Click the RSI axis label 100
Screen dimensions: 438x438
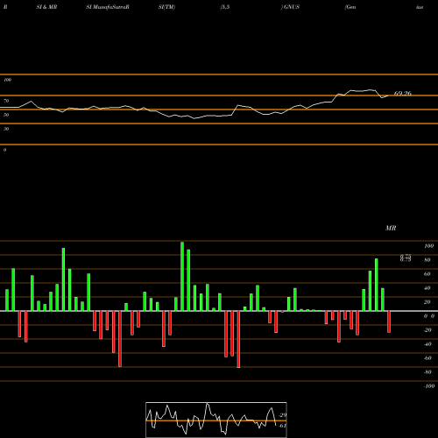coord(7,80)
